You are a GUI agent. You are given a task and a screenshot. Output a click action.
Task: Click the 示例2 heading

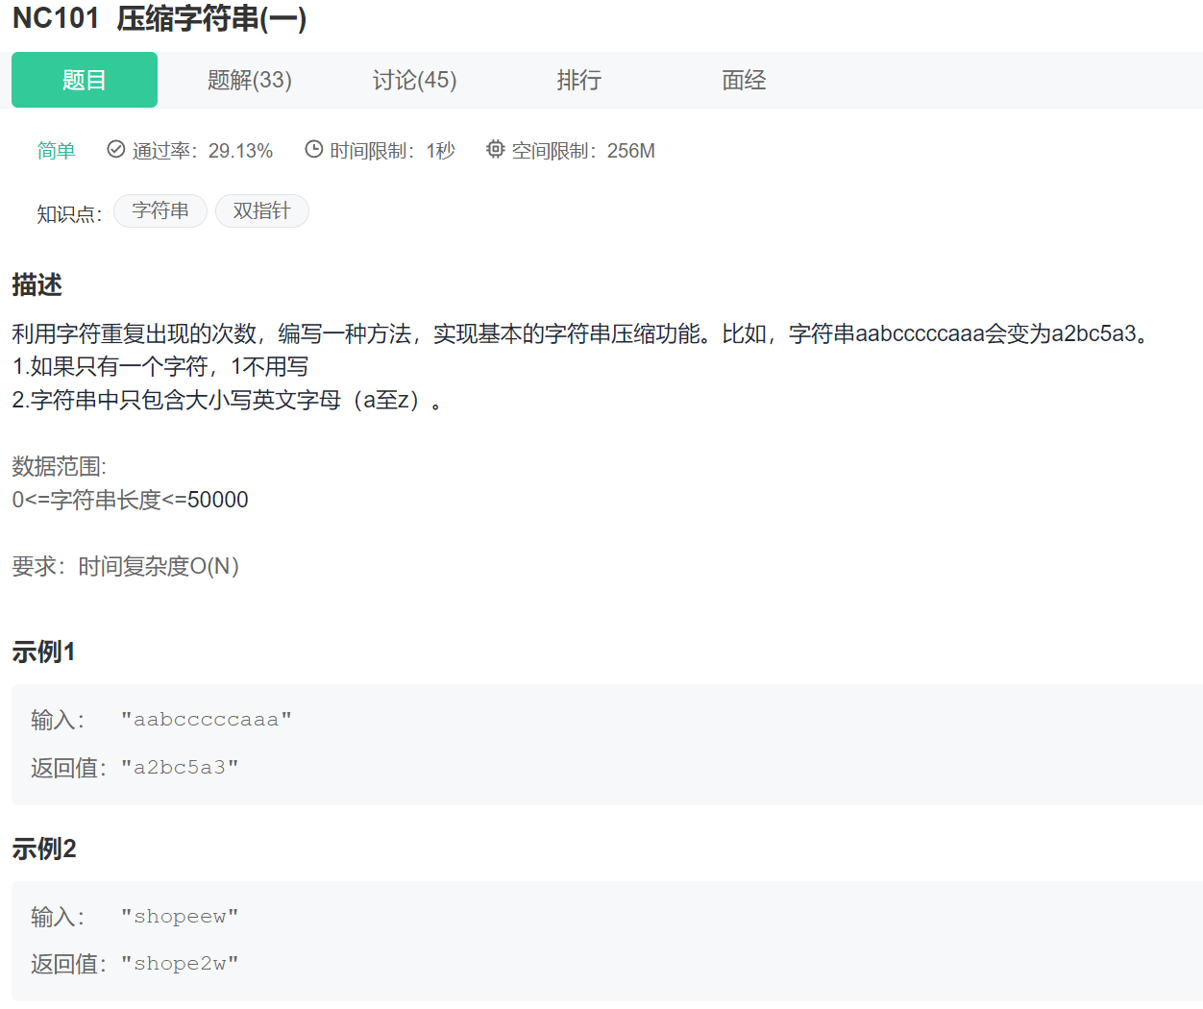click(43, 849)
